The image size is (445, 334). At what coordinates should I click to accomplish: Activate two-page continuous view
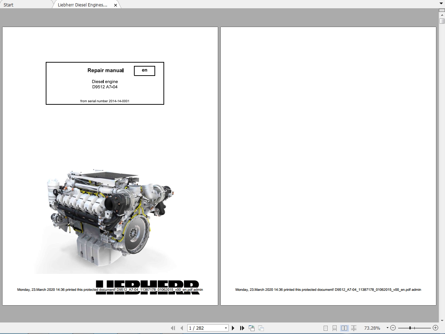pyautogui.click(x=354, y=328)
